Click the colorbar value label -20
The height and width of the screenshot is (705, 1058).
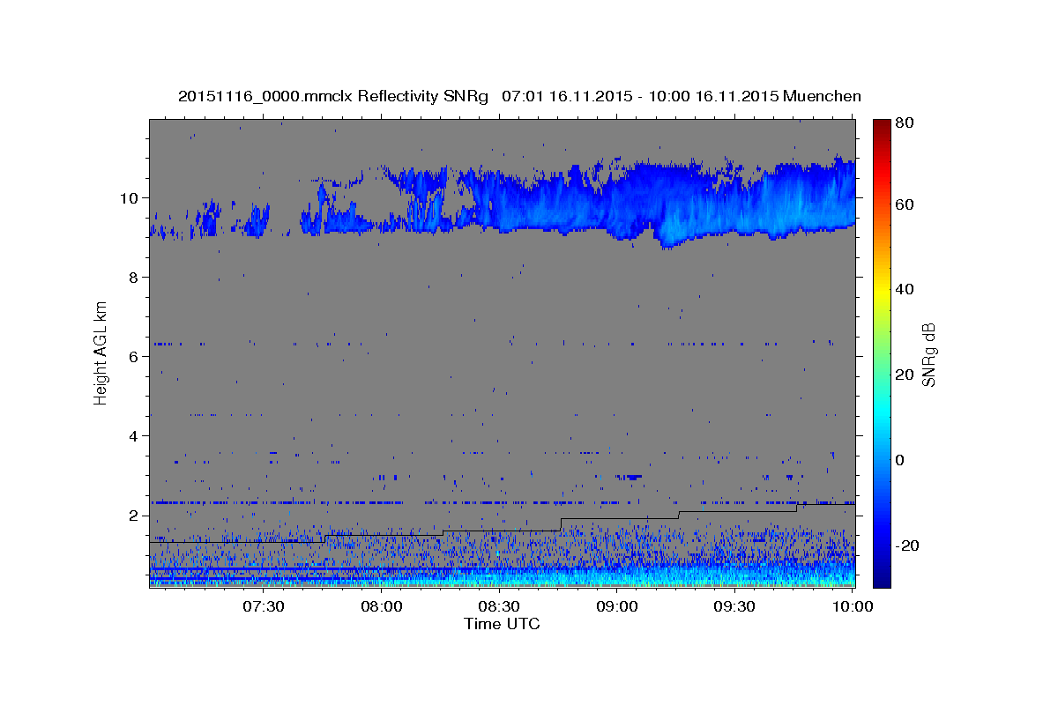(909, 545)
